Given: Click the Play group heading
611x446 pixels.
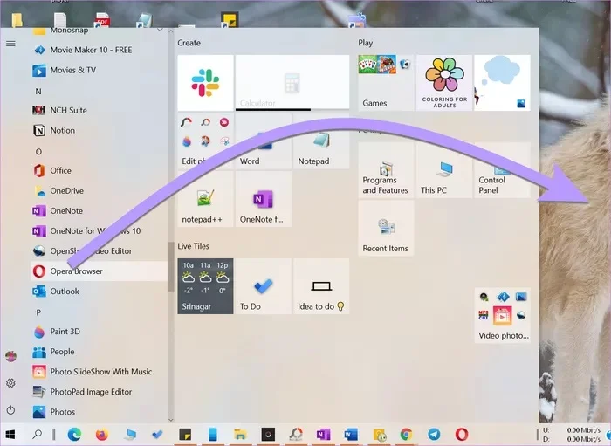Looking at the screenshot, I should (366, 43).
